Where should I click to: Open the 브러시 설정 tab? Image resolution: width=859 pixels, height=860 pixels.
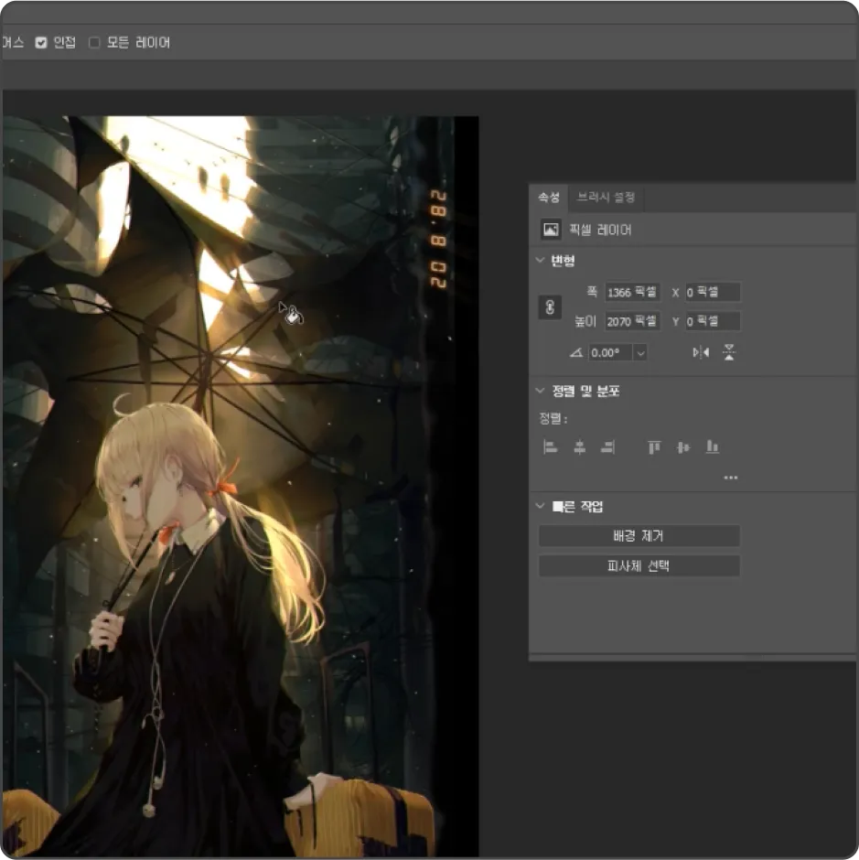(607, 198)
